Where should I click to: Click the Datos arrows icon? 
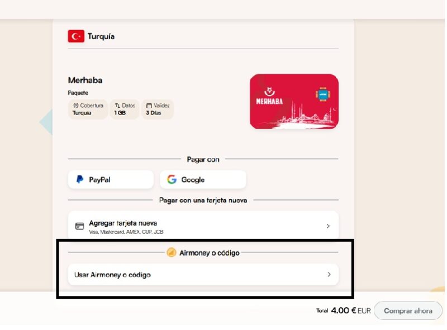click(117, 106)
